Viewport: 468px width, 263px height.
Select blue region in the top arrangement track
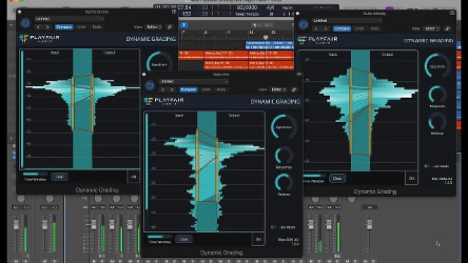pos(270,45)
